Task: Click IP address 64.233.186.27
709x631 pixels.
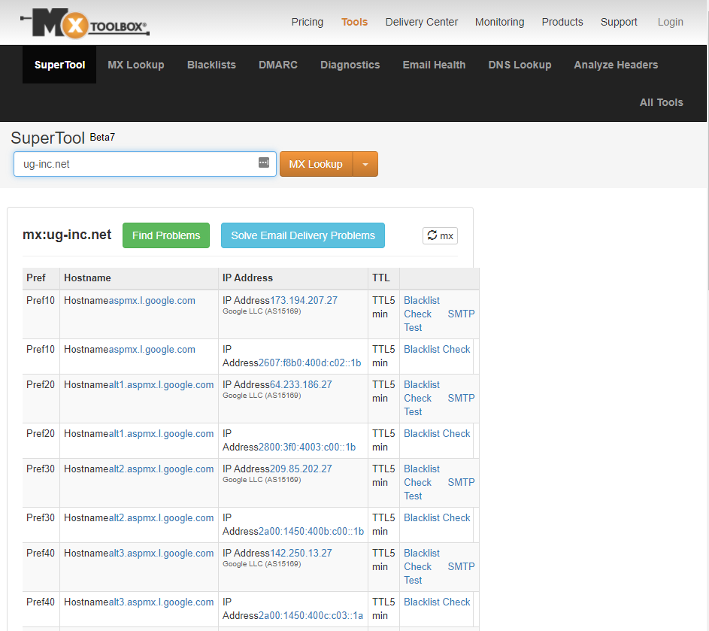Action: (x=301, y=384)
